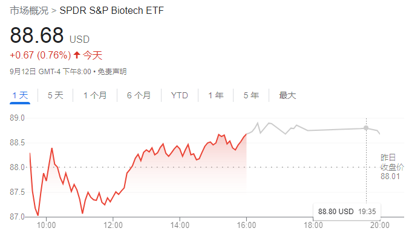
Task: Open the 市场概况 breadcrumb link
Action: (x=29, y=11)
